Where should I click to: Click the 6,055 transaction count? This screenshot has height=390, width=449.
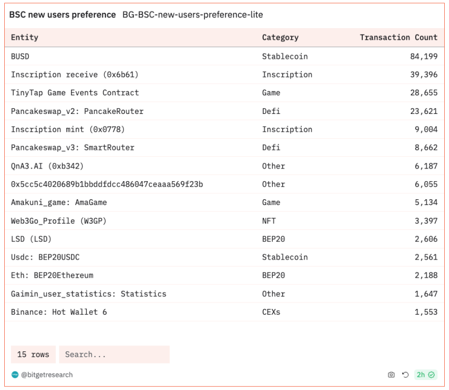[426, 184]
